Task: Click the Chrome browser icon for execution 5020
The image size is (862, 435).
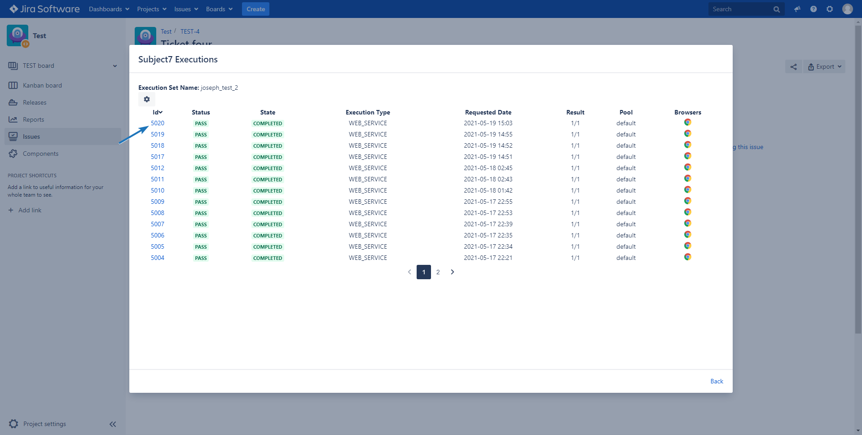Action: [x=687, y=123]
